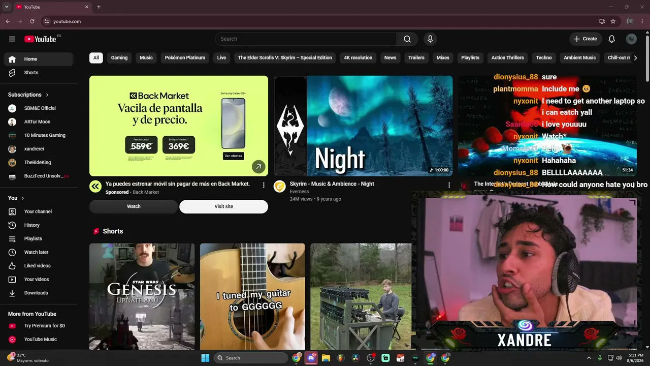Select the Pokémon Platinum chip
This screenshot has width=650, height=366.
185,58
